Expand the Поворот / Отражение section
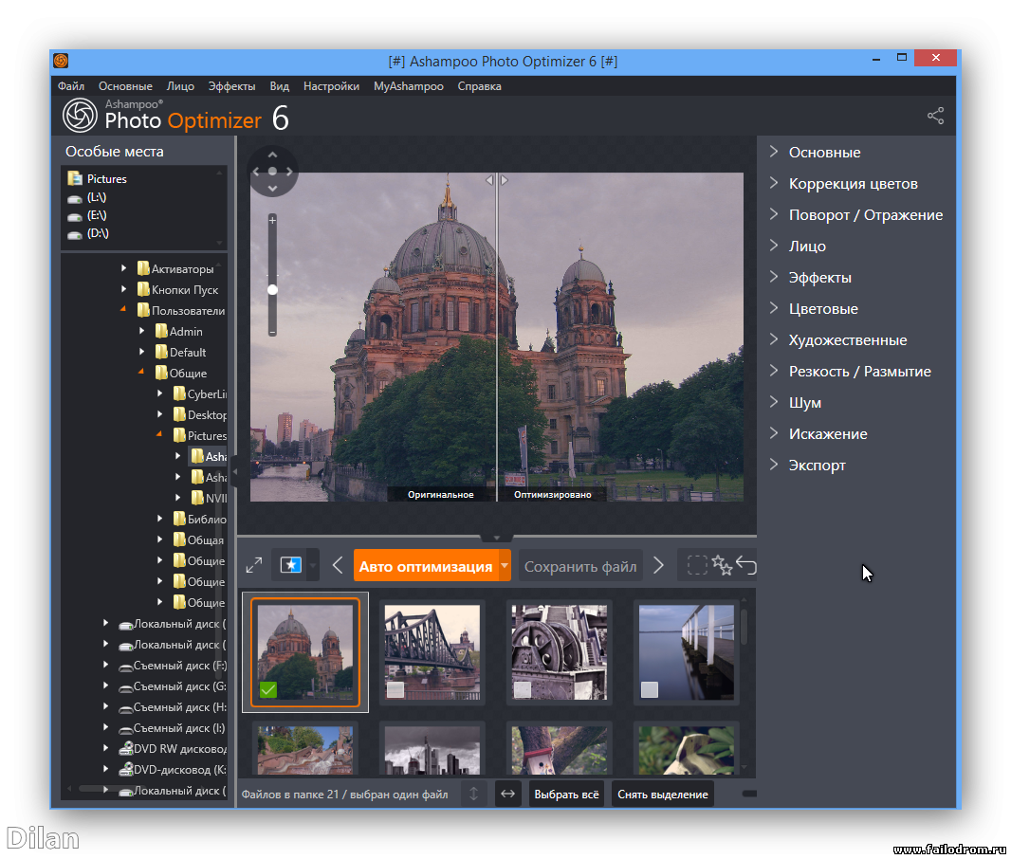This screenshot has height=859, width=1011. 856,214
